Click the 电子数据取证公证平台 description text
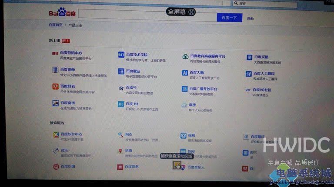Image resolution: width=334 pixels, height=187 pixels. coord(141,77)
